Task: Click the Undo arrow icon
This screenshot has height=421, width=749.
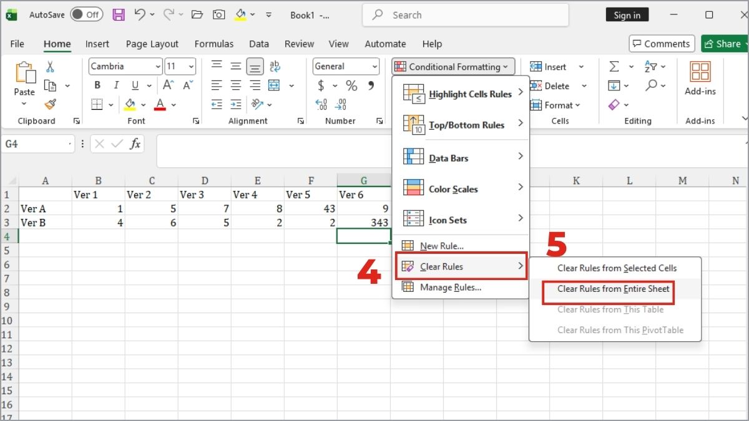Action: [140, 14]
